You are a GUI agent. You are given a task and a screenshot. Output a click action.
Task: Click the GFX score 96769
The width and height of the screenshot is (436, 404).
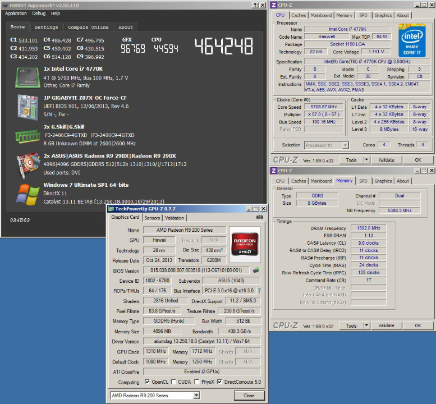point(133,49)
